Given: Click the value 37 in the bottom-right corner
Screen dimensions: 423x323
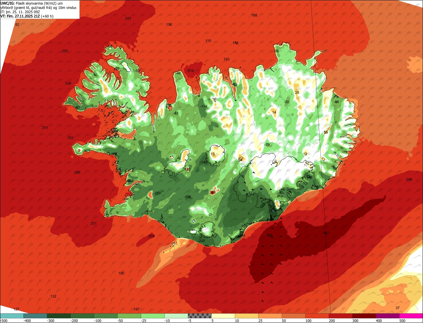Looking at the screenshot, I should coord(398,308).
